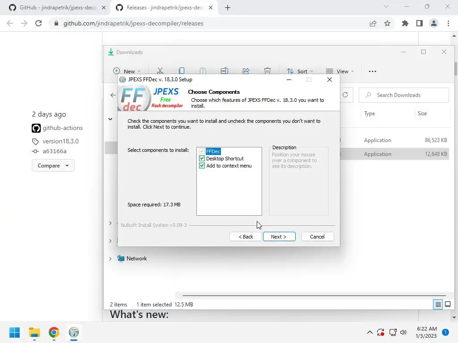Click the Size column header

coord(422,113)
